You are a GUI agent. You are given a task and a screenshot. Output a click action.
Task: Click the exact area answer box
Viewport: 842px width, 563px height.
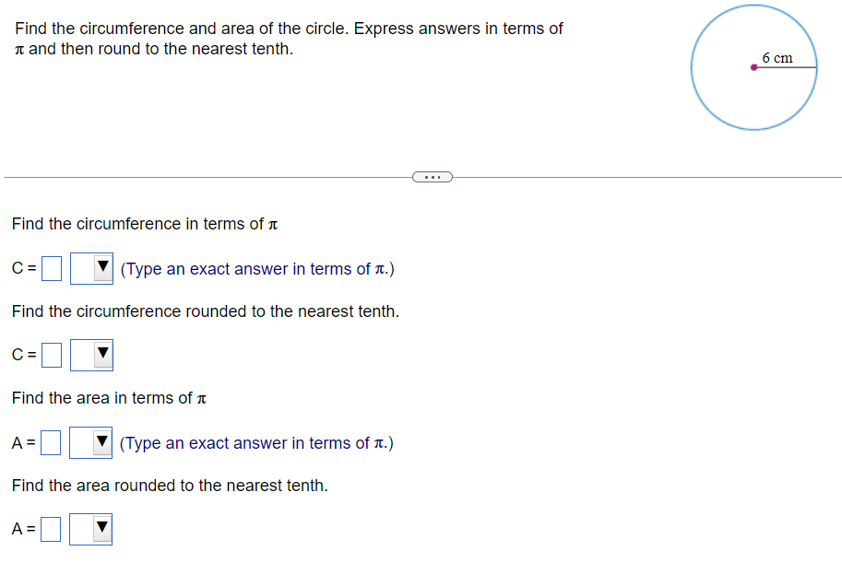[51, 441]
